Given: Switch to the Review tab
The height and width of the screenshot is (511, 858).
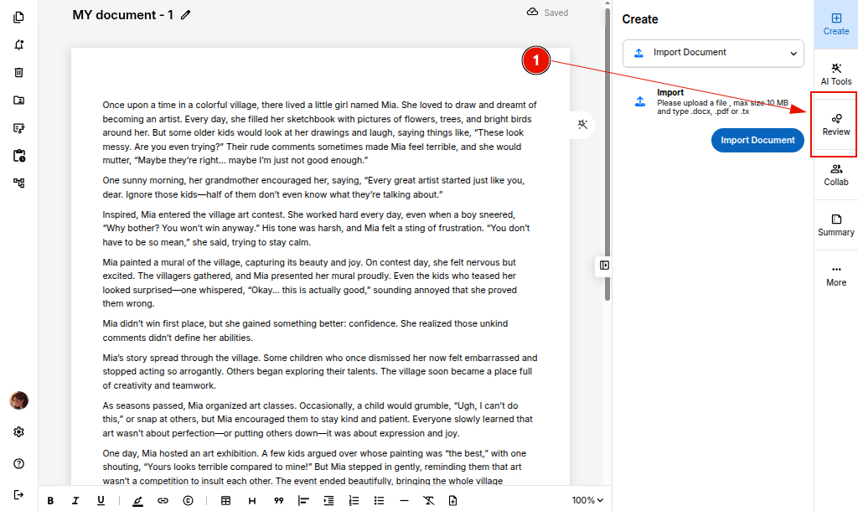Looking at the screenshot, I should pyautogui.click(x=835, y=124).
